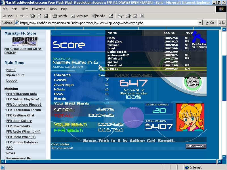Click the Print icon in toolbar
This screenshot has width=227, height=170.
coord(128,16)
